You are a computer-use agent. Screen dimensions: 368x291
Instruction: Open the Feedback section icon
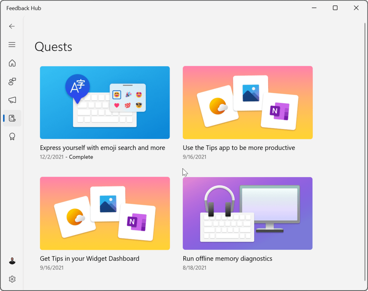point(12,82)
